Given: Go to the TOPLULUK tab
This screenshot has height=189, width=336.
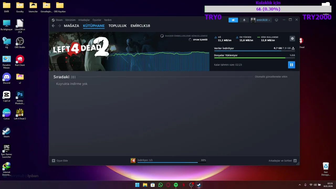Looking at the screenshot, I should tap(118, 26).
